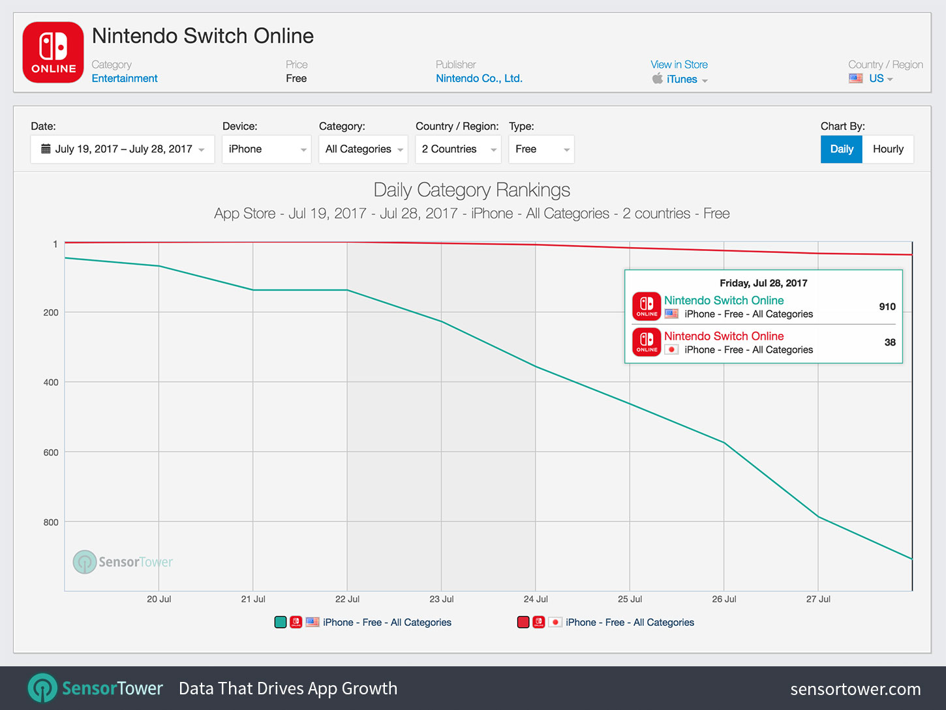Open the date range picker field
Image resolution: width=946 pixels, height=710 pixels.
tap(123, 149)
